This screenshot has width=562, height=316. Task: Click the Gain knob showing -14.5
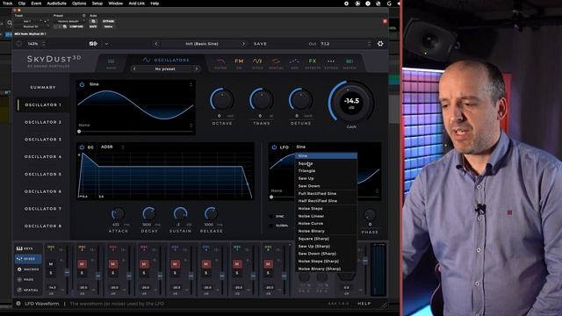[351, 102]
